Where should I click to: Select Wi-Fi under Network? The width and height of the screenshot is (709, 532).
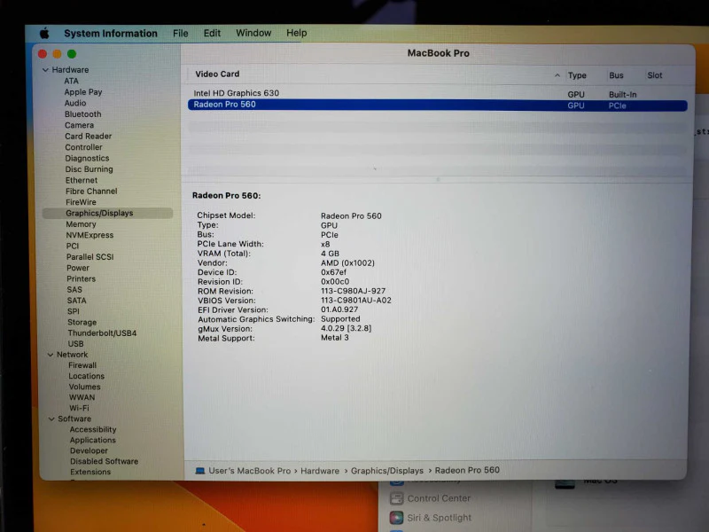79,408
